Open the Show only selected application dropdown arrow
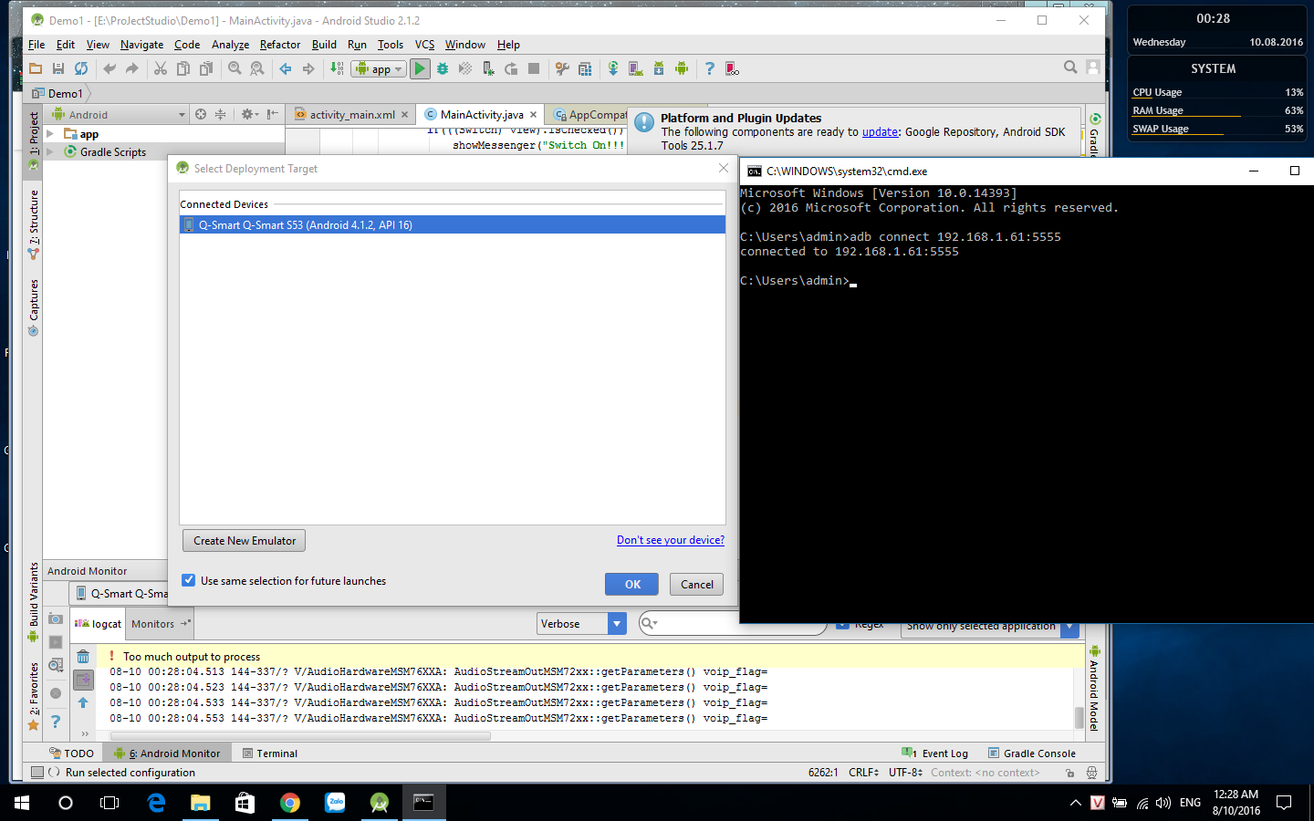The image size is (1314, 821). [1069, 627]
